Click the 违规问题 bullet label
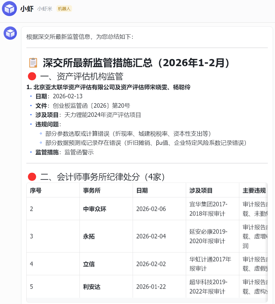Image resolution: width=275 pixels, height=304 pixels. [48, 124]
